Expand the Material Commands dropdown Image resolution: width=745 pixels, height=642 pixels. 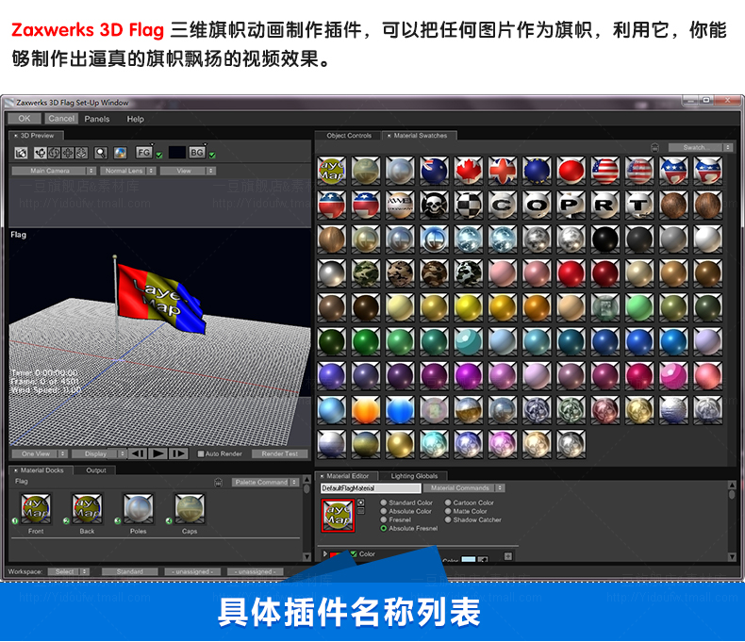pos(463,487)
